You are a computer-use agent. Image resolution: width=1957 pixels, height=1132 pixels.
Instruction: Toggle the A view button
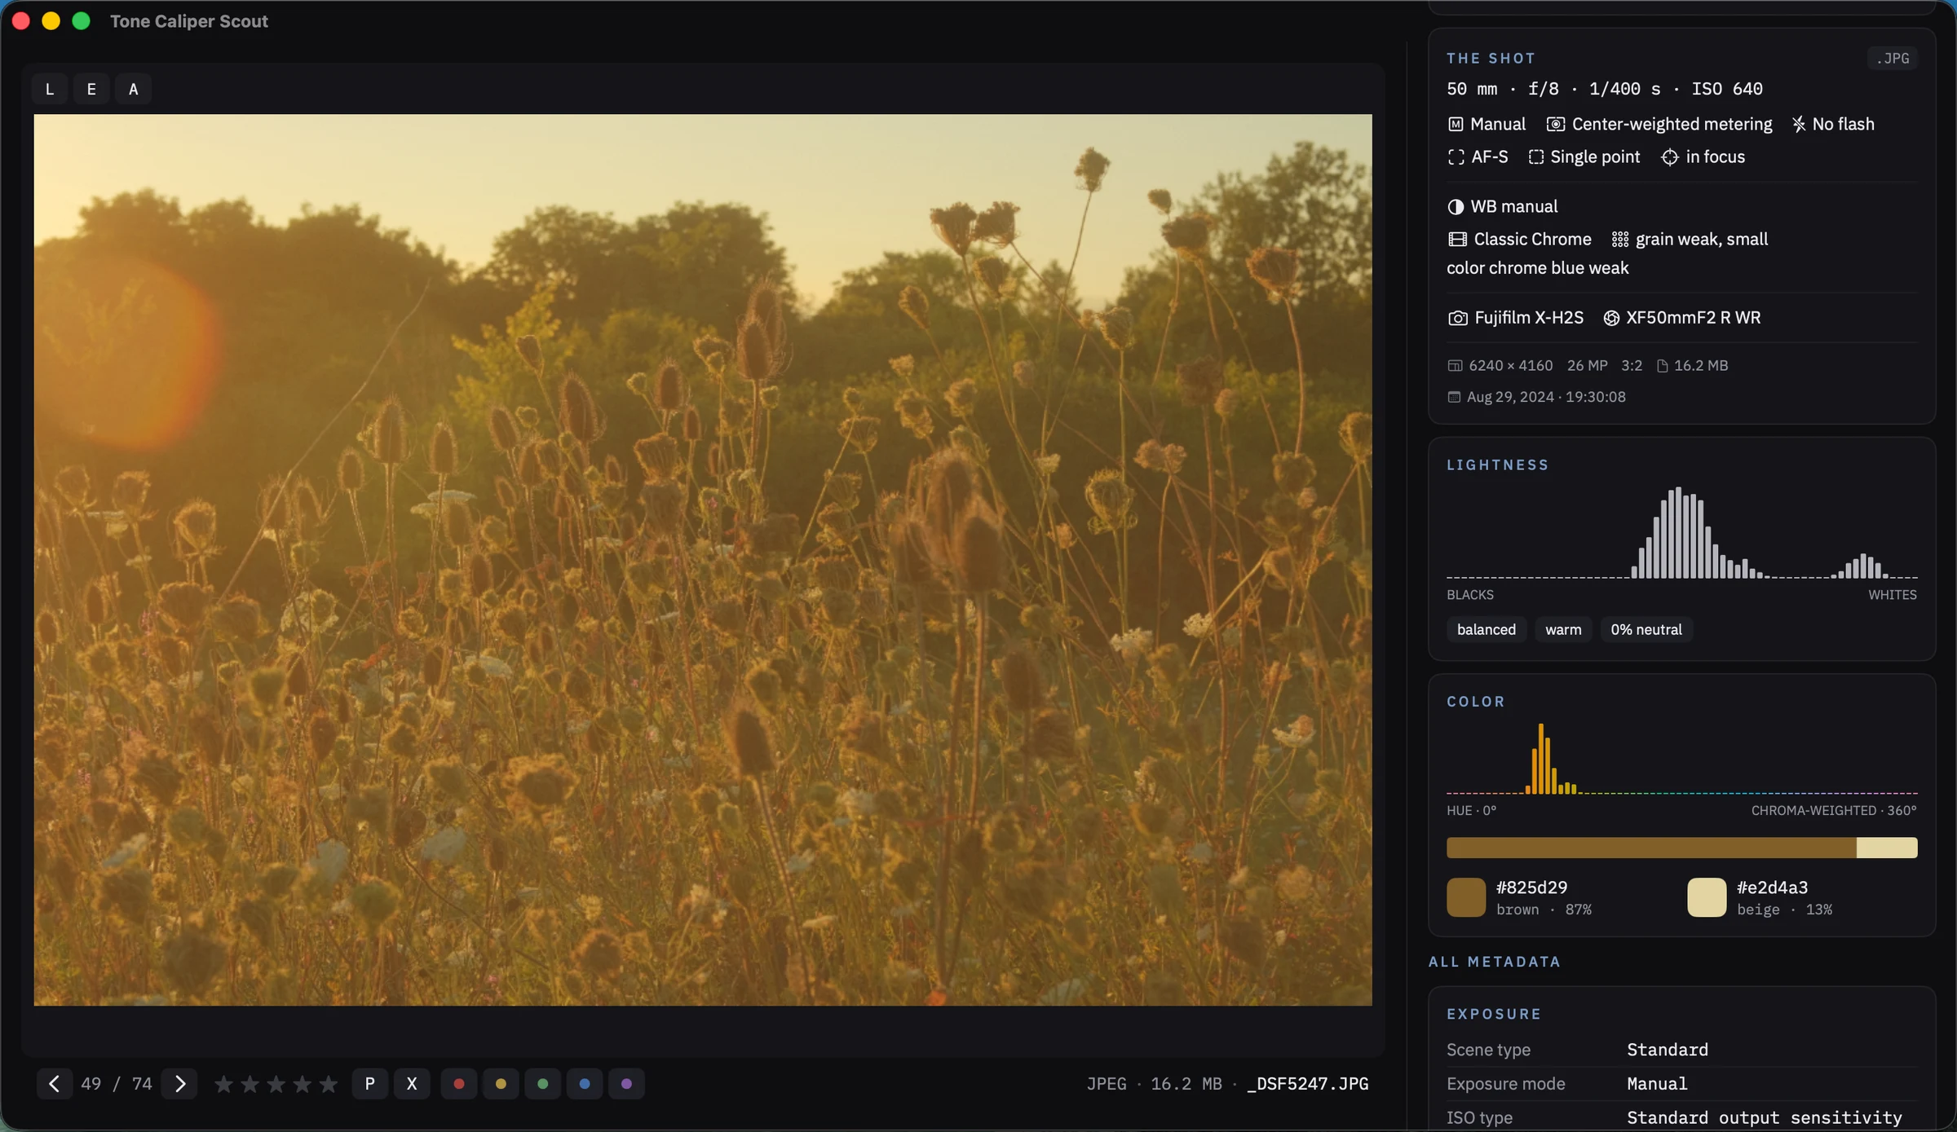click(134, 89)
